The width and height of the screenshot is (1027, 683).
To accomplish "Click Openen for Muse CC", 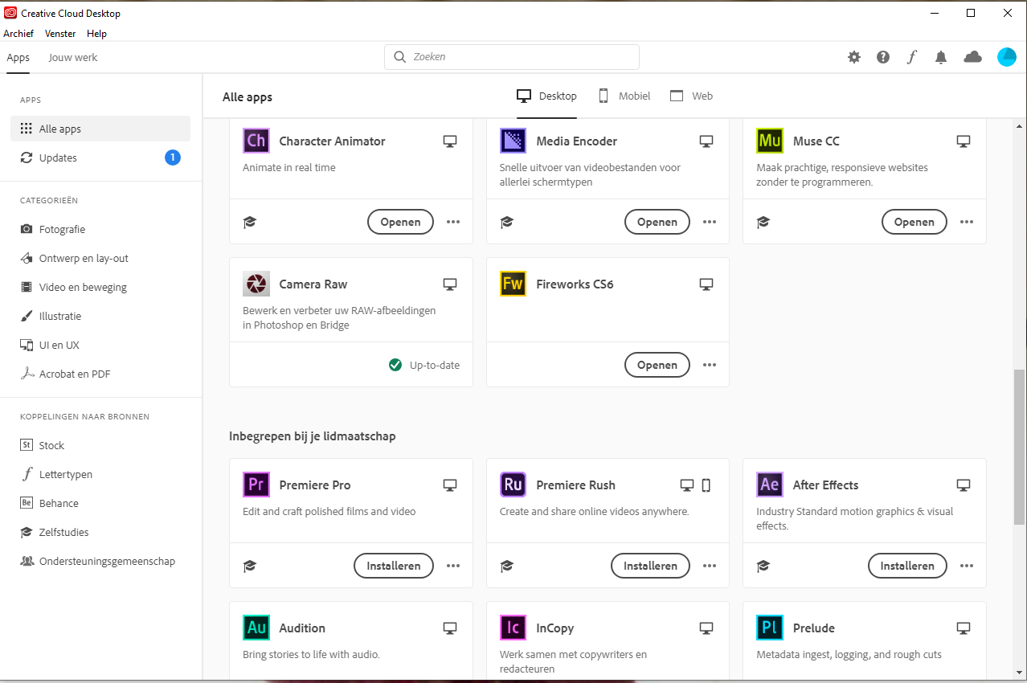I will [914, 222].
